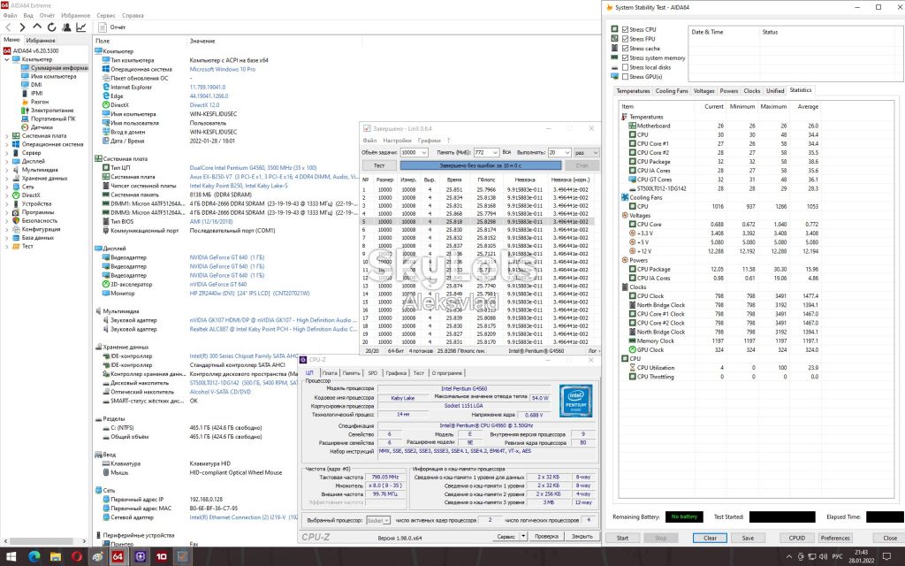Click Clear button in Stability Test
Image resolution: width=905 pixels, height=566 pixels.
(710, 538)
